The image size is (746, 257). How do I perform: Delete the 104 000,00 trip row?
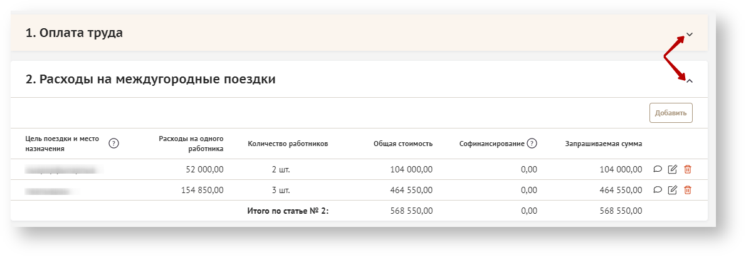(688, 169)
